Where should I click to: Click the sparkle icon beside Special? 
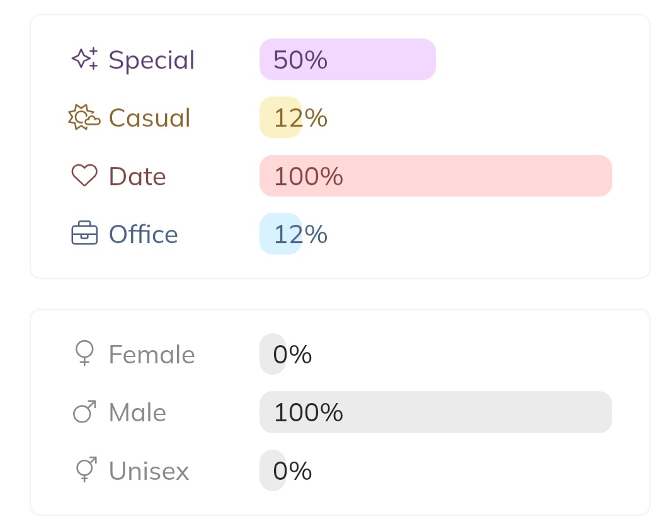[84, 59]
